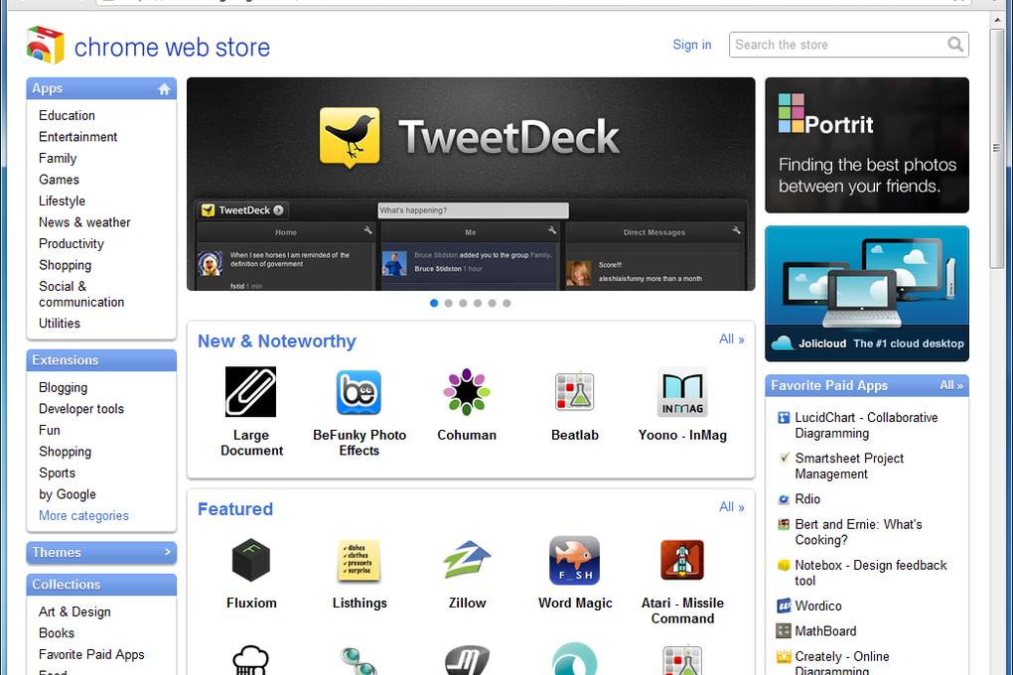Open the Family apps category
The height and width of the screenshot is (675, 1013).
click(58, 158)
